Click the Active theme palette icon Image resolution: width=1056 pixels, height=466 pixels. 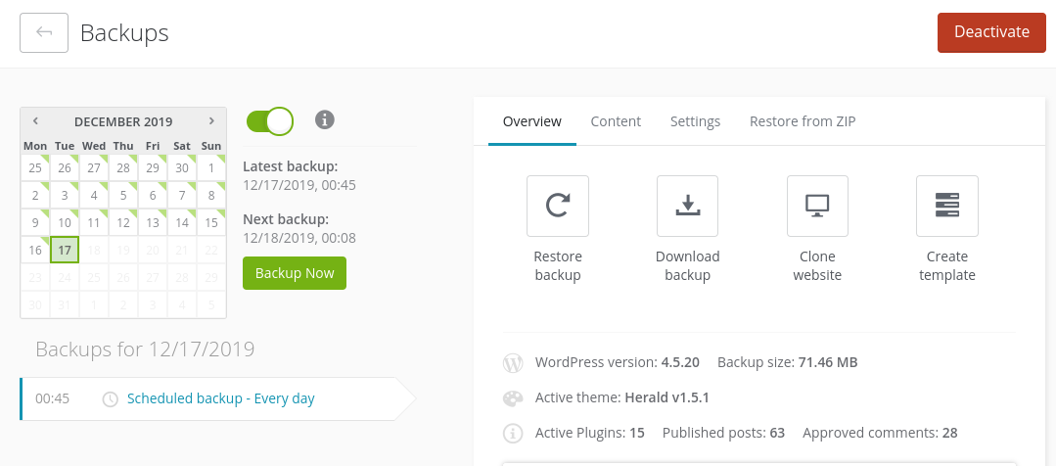coord(513,398)
